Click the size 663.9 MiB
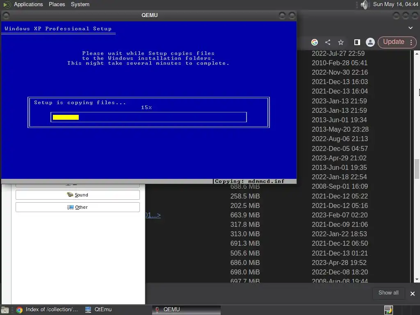The image size is (420, 315). (x=245, y=215)
